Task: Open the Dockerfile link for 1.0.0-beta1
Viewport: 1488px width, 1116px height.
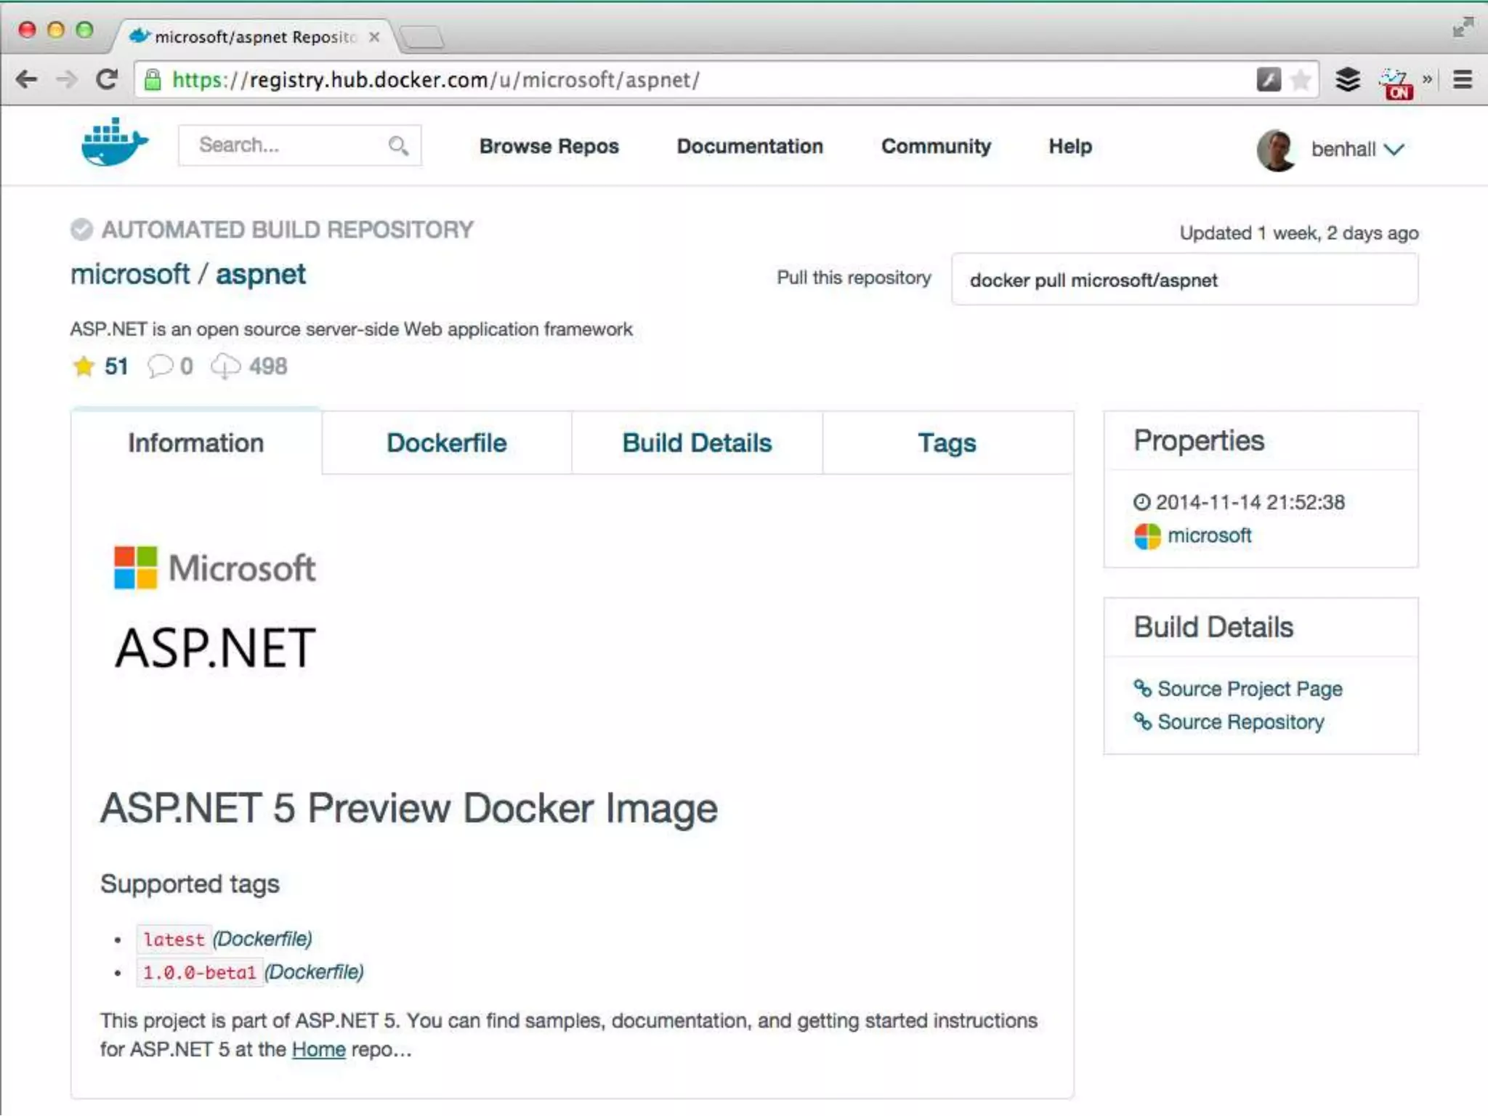Action: click(x=314, y=972)
